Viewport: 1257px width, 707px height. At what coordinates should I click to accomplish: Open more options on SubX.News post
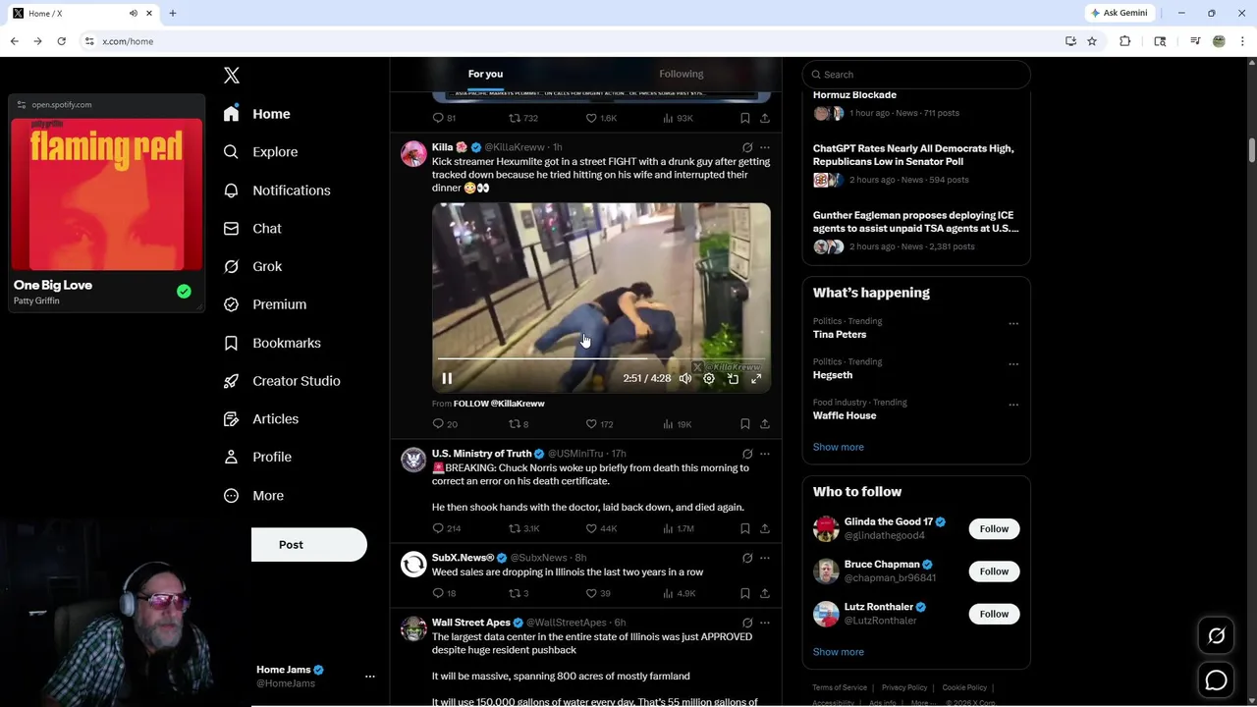click(x=765, y=558)
